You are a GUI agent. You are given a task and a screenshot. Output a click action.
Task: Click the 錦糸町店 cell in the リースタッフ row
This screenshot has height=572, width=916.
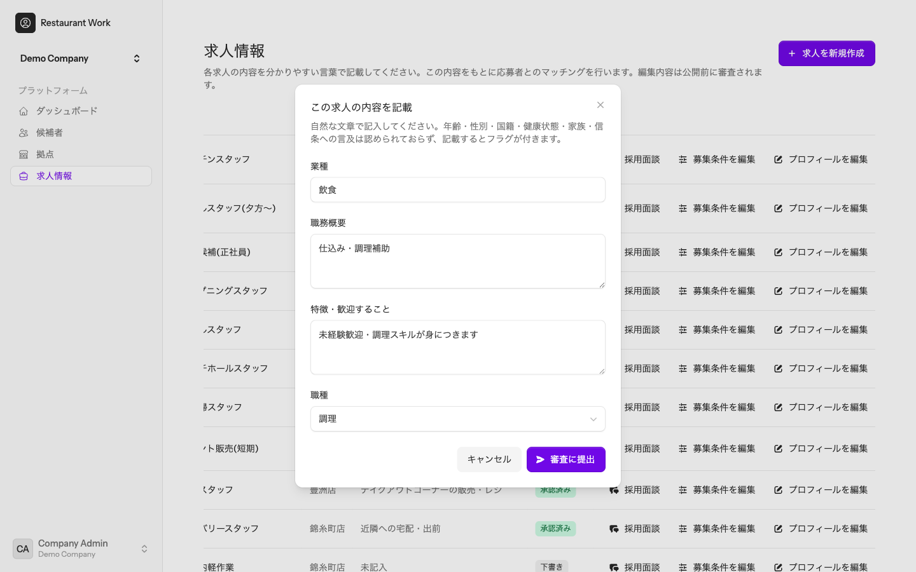tap(328, 529)
